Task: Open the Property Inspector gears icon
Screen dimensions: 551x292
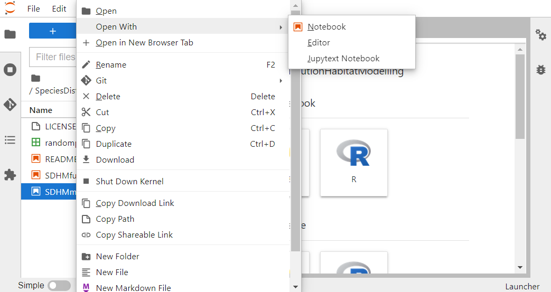Action: pos(540,35)
